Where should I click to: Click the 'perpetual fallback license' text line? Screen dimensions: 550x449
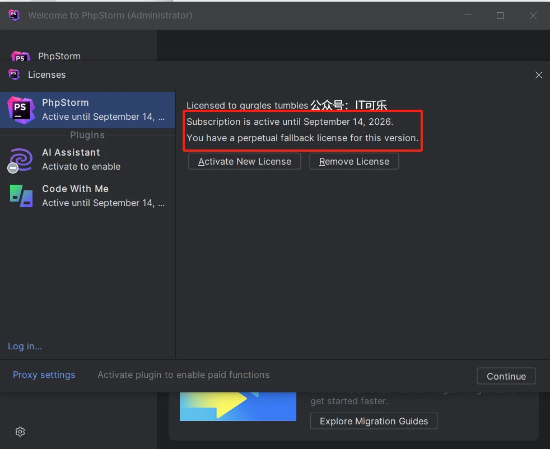pos(302,138)
